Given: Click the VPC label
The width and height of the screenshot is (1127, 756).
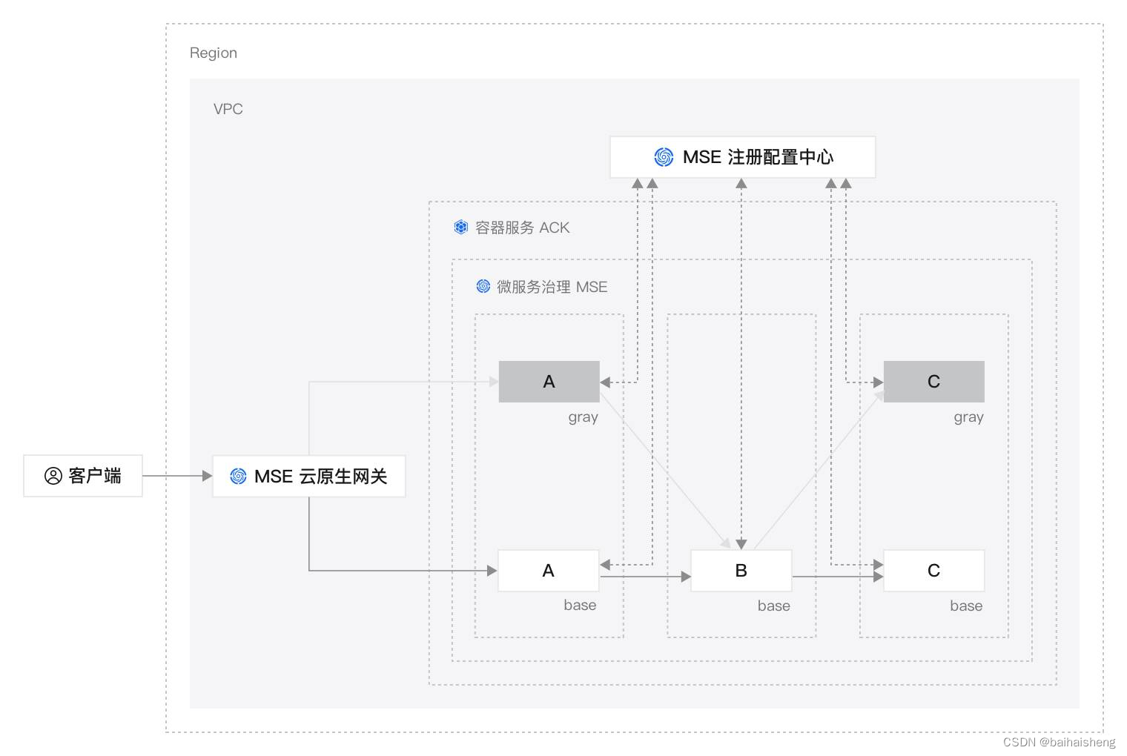Looking at the screenshot, I should pos(228,109).
